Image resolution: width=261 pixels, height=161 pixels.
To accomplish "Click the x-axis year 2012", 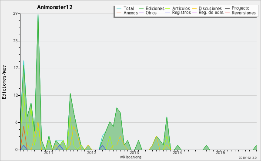I will click(x=91, y=152).
